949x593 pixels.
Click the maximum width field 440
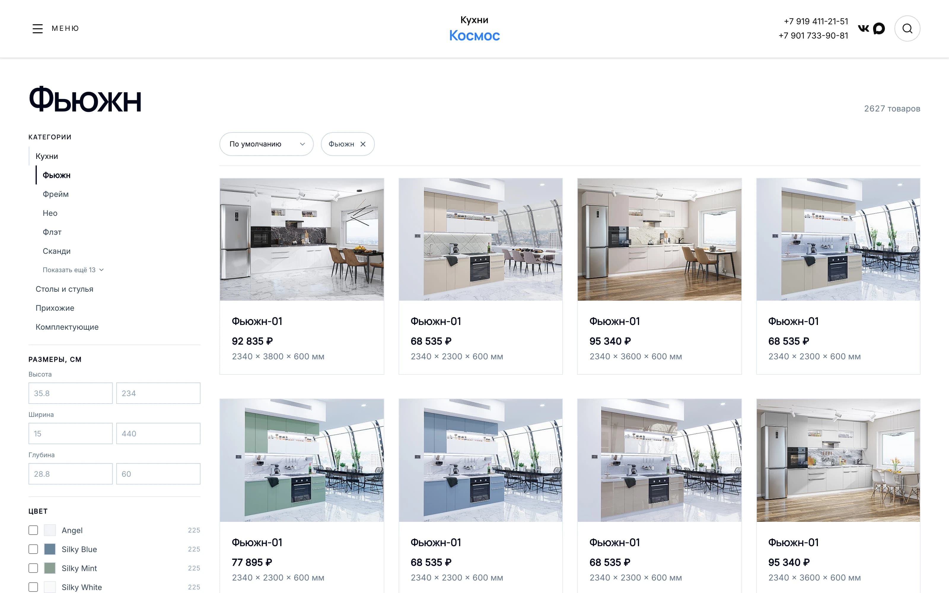pyautogui.click(x=158, y=433)
